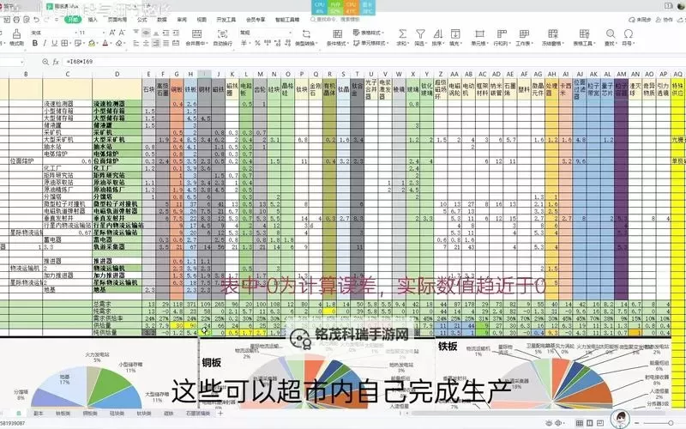Click the bottom-align icon
This screenshot has height=429, width=686.
156,33
